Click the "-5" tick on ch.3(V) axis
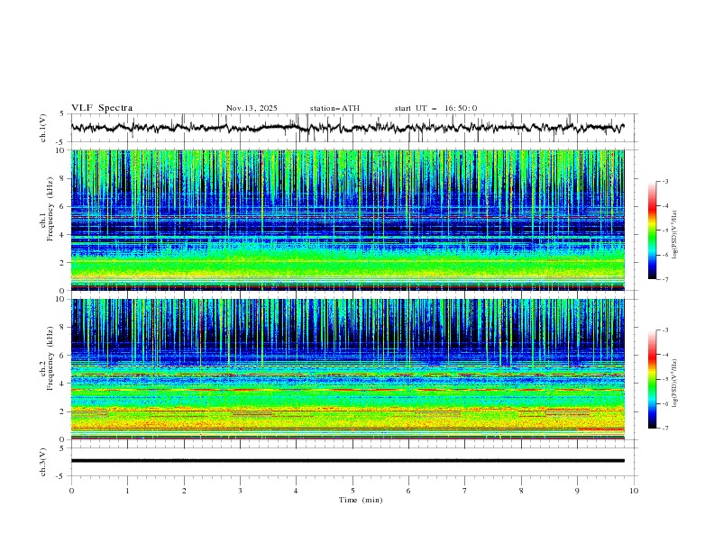Image resolution: width=714 pixels, height=551 pixels. click(60, 476)
